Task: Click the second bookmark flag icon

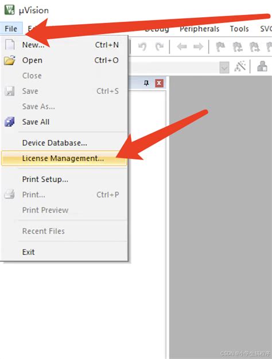Action: (x=238, y=47)
